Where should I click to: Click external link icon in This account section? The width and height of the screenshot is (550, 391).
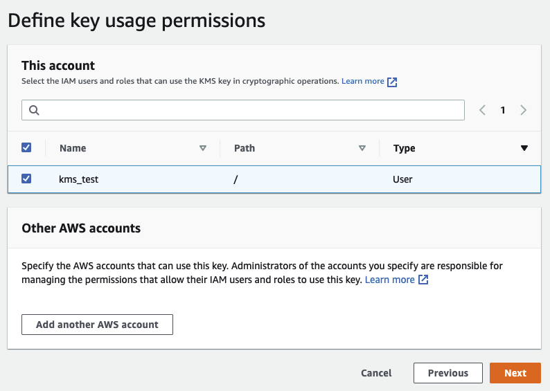pos(392,82)
